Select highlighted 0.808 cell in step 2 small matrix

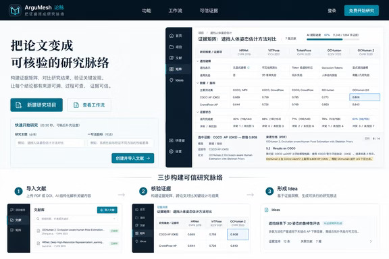[x=238, y=234]
